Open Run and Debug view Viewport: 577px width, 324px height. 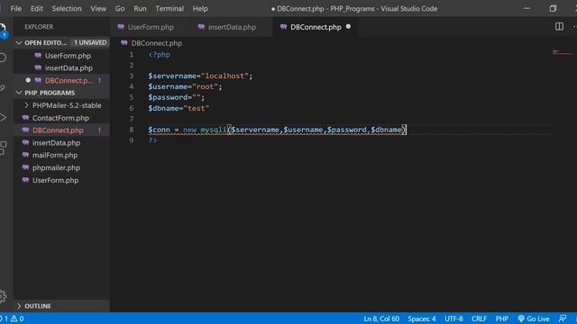point(3,118)
